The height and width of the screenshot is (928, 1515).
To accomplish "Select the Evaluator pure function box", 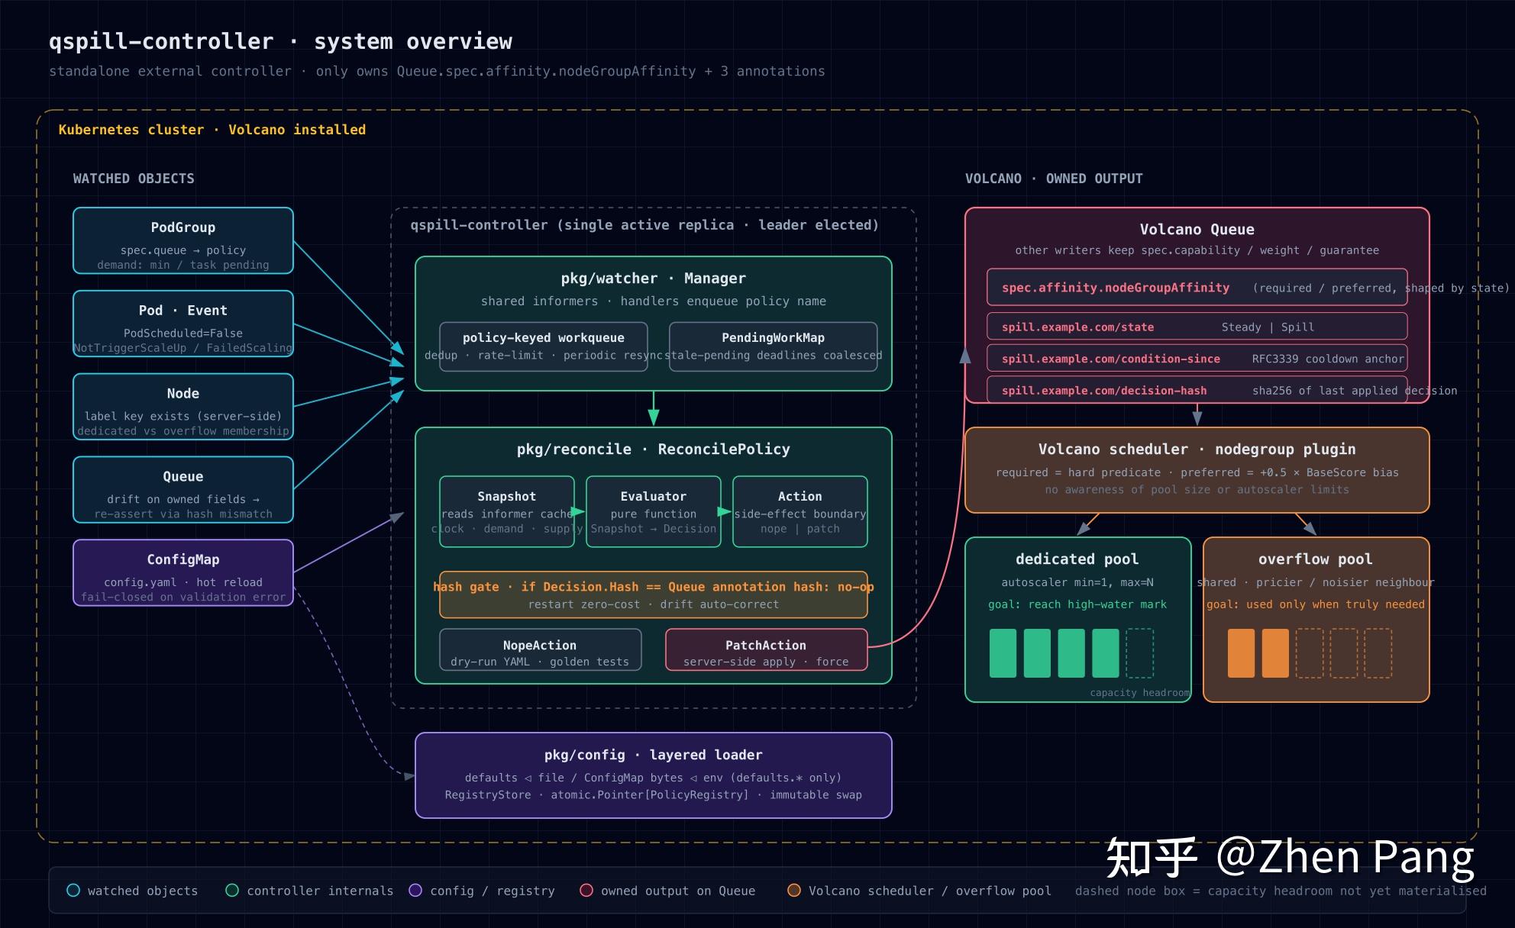I will click(x=654, y=511).
